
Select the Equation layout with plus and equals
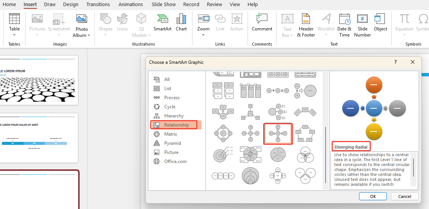pos(278,90)
